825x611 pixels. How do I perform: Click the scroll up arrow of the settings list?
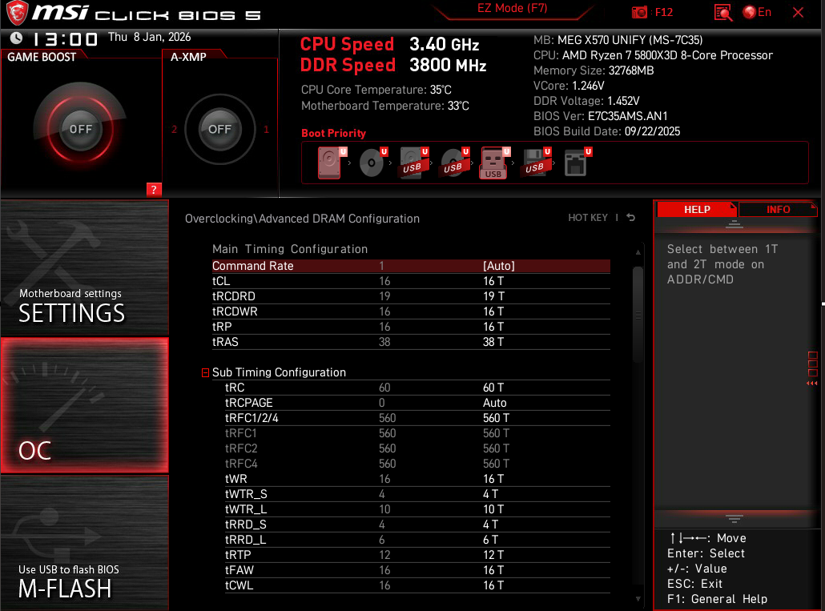[x=638, y=252]
